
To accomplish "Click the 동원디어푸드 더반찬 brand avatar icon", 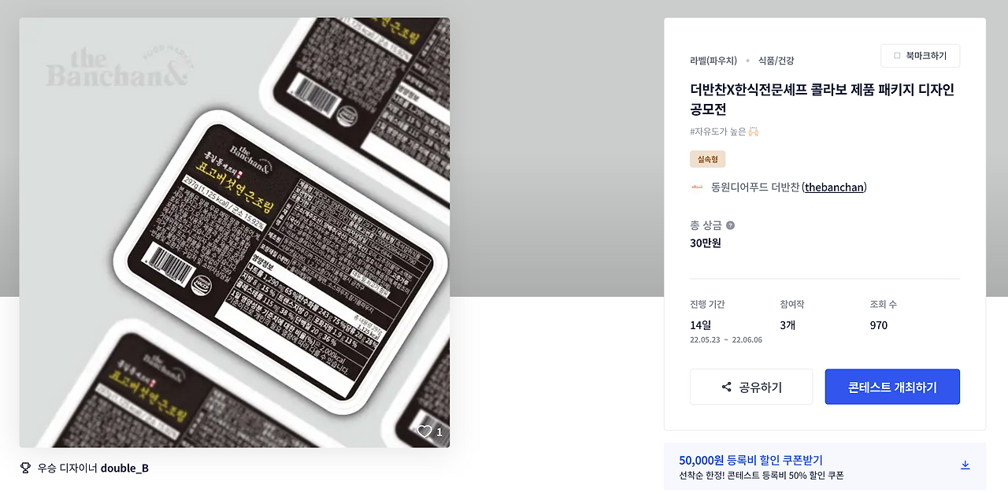I will pos(696,187).
